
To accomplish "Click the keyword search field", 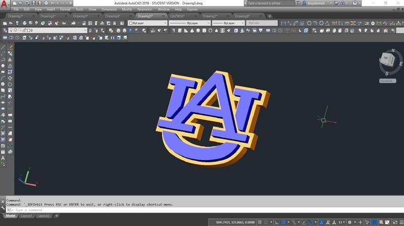I will click(271, 4).
